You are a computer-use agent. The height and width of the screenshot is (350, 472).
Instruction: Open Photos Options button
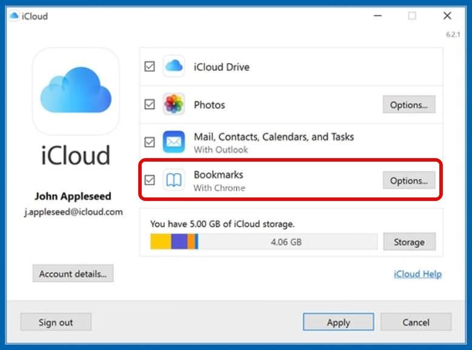coord(409,104)
